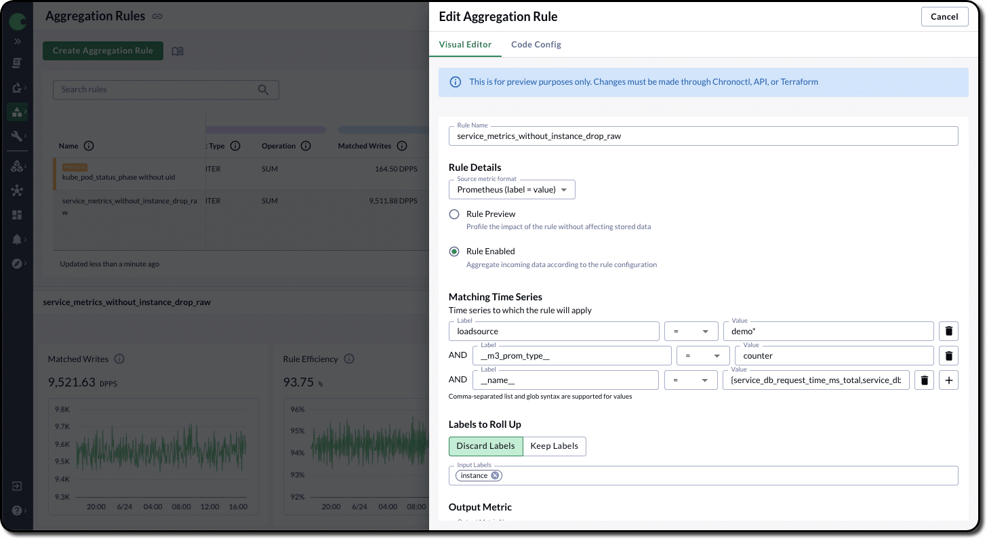Select the Discard Labels button

[485, 446]
